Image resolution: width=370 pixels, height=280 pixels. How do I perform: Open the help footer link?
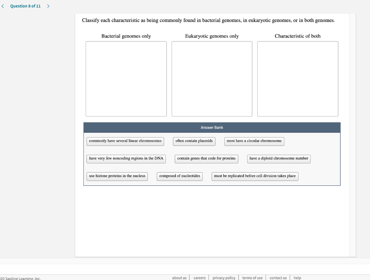(297, 278)
